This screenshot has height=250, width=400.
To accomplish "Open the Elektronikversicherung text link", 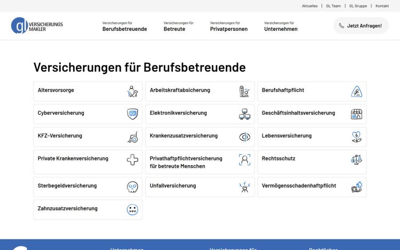I will pos(178,113).
